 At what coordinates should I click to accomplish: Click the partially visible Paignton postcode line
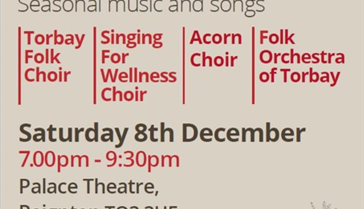(x=99, y=207)
